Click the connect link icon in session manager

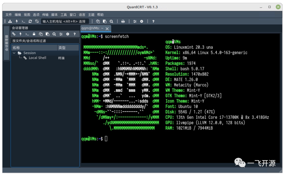[x=14, y=34]
